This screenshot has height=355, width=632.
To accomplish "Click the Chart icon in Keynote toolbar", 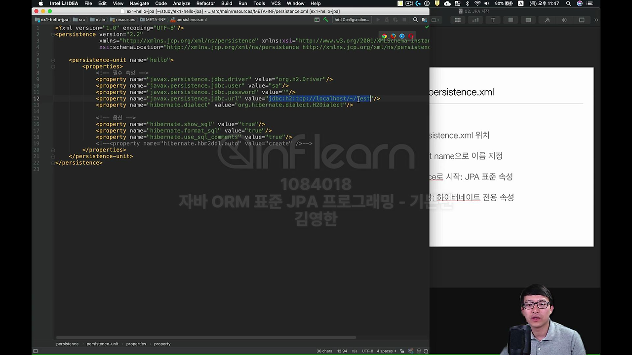I will (x=475, y=20).
